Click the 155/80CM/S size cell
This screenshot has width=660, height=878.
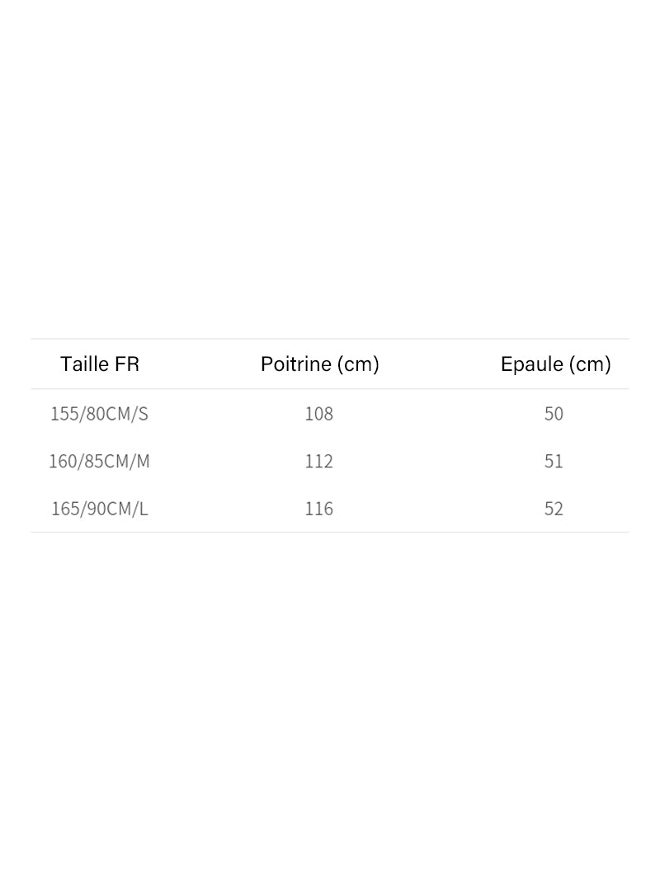(99, 414)
